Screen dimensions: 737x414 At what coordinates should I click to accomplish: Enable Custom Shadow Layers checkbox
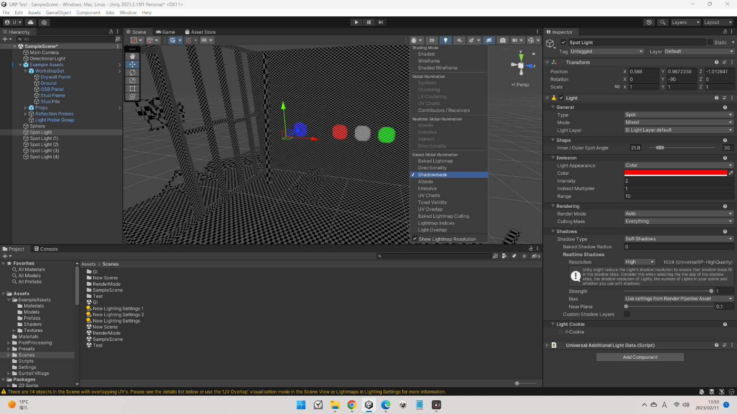click(x=627, y=314)
